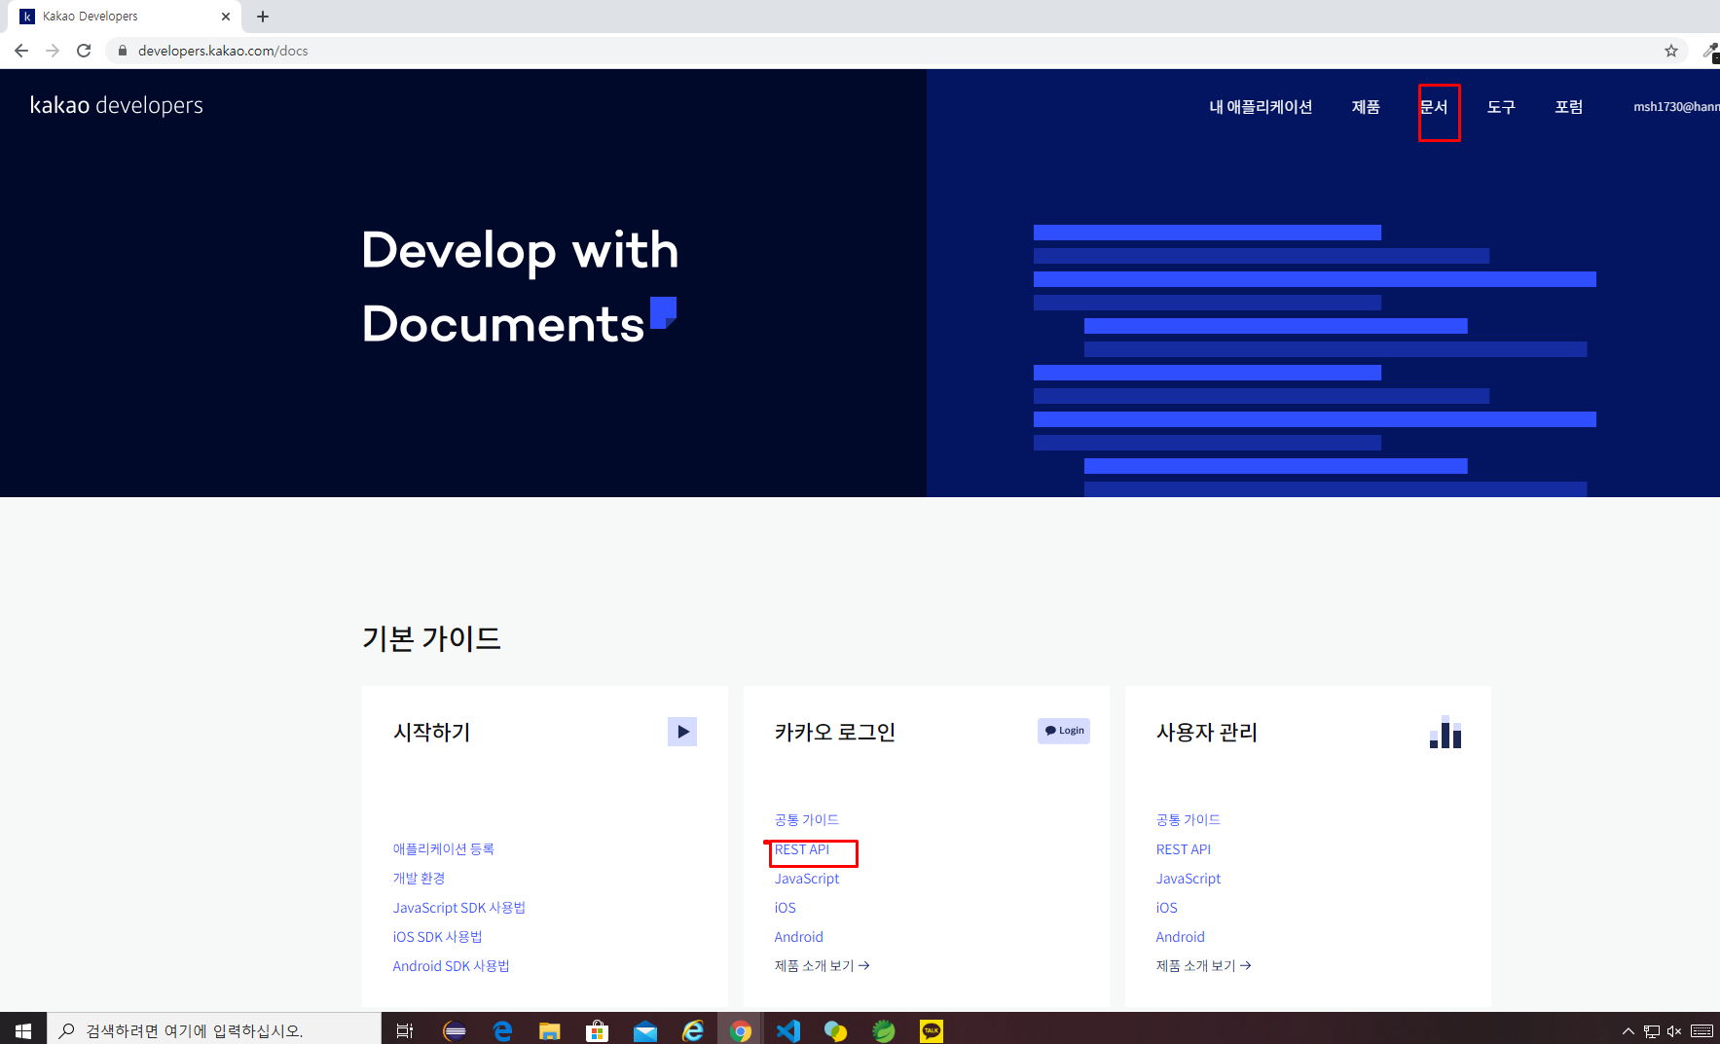Click the bar chart icon in 사용자 관리 card
Screen dimensions: 1720x1044
pos(1446,732)
